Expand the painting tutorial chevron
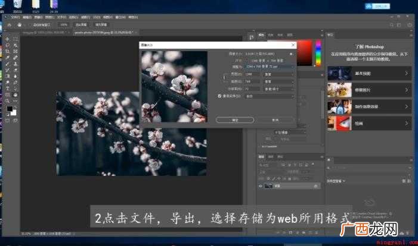Image resolution: width=418 pixels, height=246 pixels. pyautogui.click(x=407, y=123)
